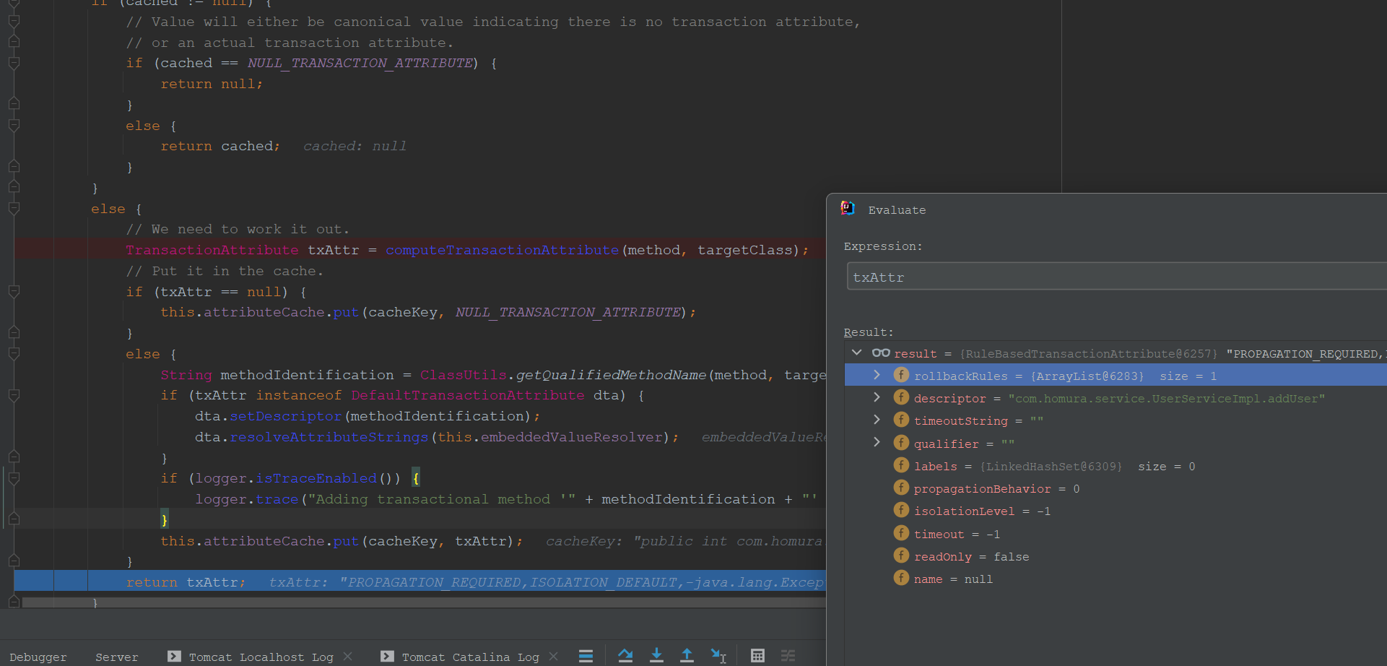Click the getQualifiedMethodName call

tap(611, 375)
